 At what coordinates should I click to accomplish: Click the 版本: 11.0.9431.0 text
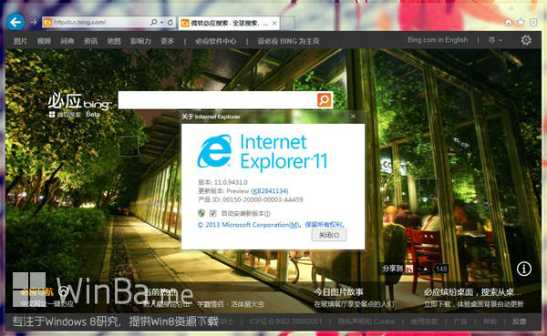[x=222, y=182]
